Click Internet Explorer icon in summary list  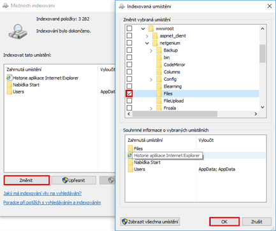[129, 155]
